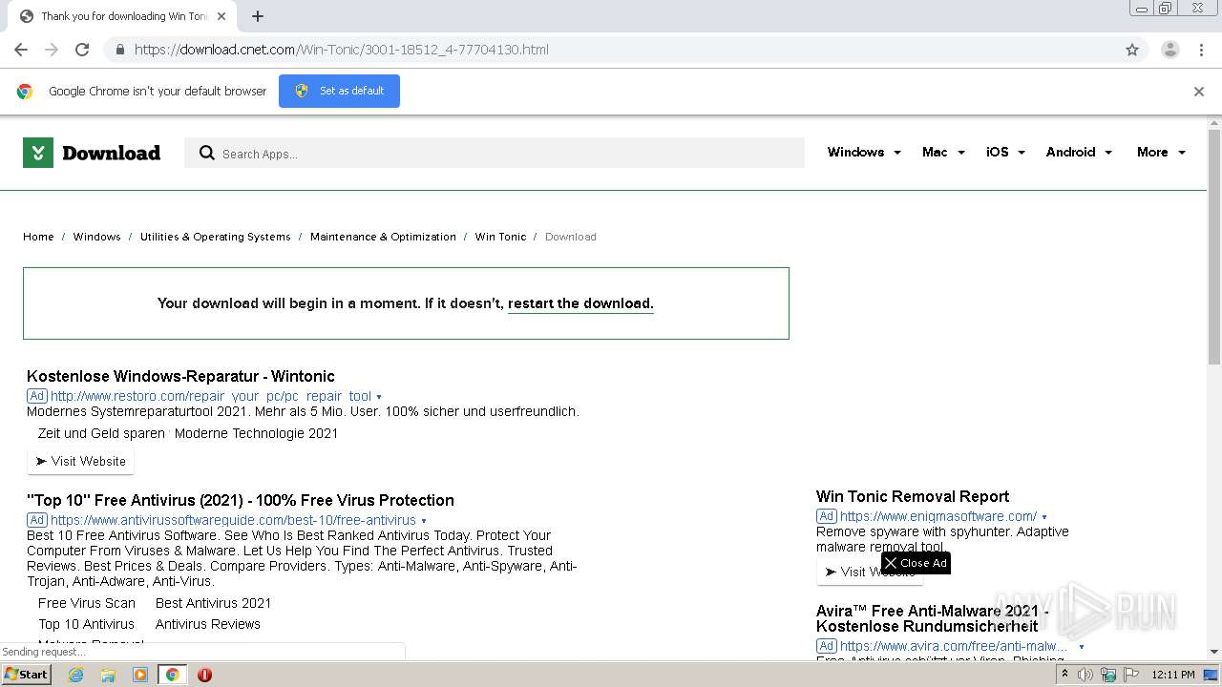
Task: Click the Chrome taskbar icon
Action: coord(172,675)
